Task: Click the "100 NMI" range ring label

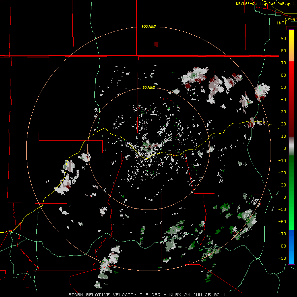Action: (x=148, y=26)
